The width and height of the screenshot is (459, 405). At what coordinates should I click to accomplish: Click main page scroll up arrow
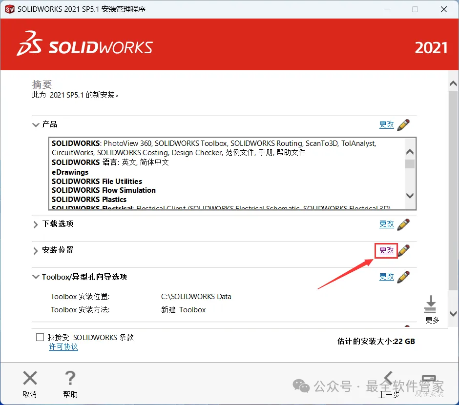(x=453, y=84)
